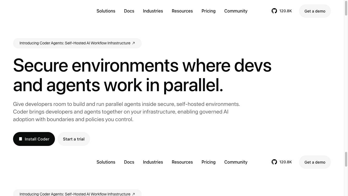This screenshot has height=196, width=348.
Task: Open Resources in the second, lower navigation bar
Action: (182, 162)
